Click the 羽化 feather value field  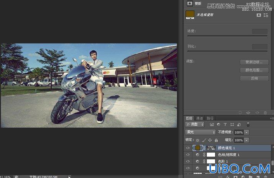tap(260, 47)
